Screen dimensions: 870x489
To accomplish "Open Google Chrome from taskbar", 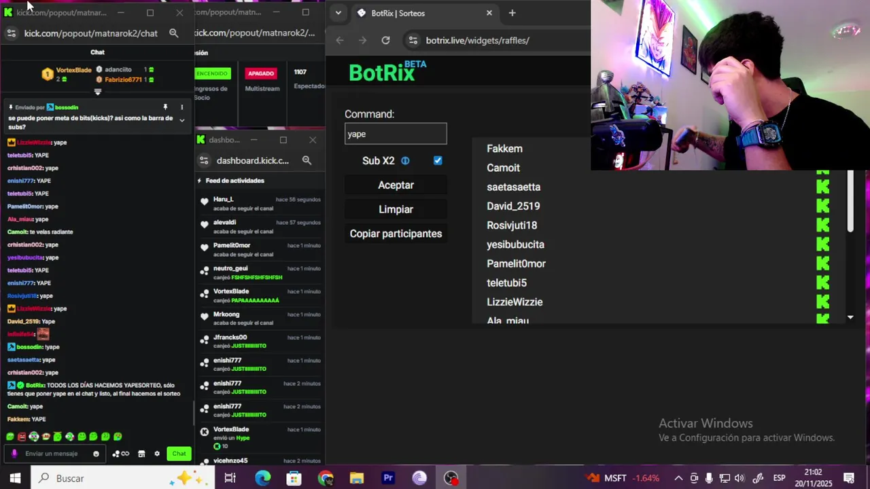I will [326, 478].
